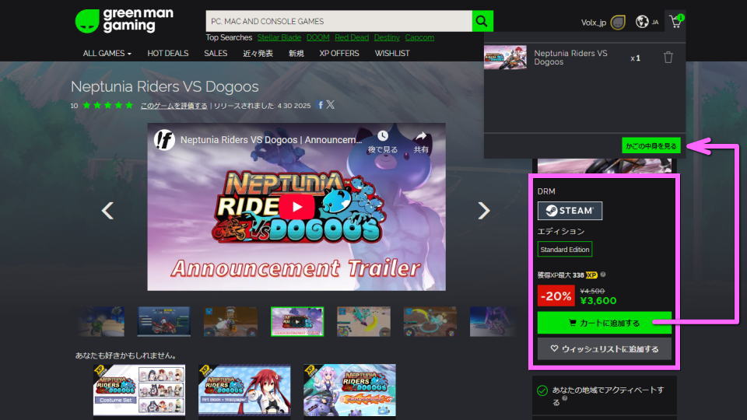Click the green search magnifier button
This screenshot has width=747, height=420.
coord(482,22)
